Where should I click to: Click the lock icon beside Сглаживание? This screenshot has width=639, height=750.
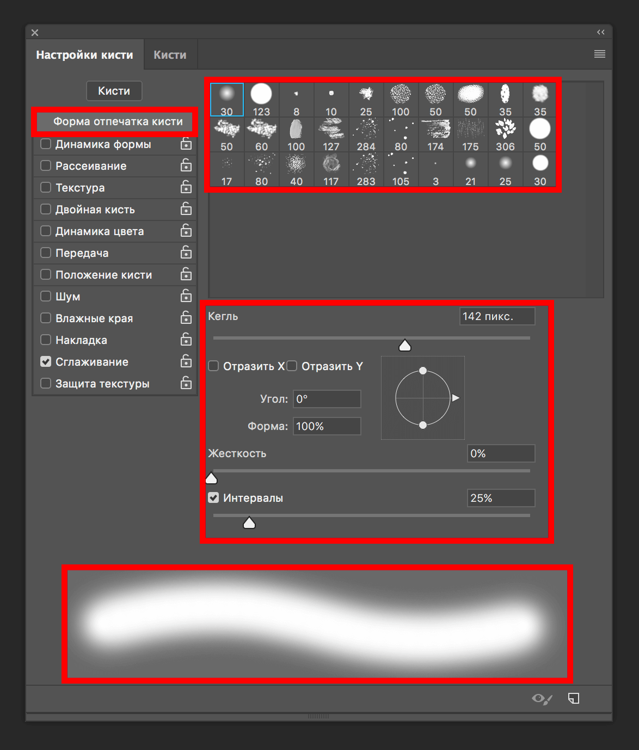click(186, 361)
